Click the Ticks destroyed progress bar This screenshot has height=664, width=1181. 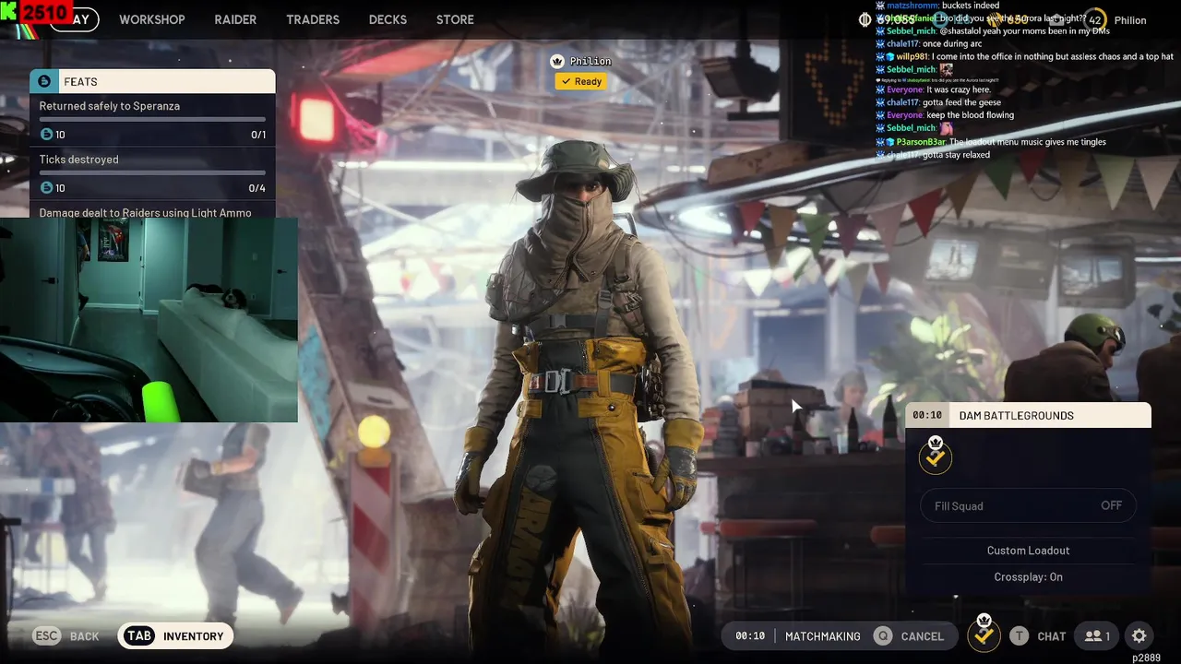[x=152, y=173]
